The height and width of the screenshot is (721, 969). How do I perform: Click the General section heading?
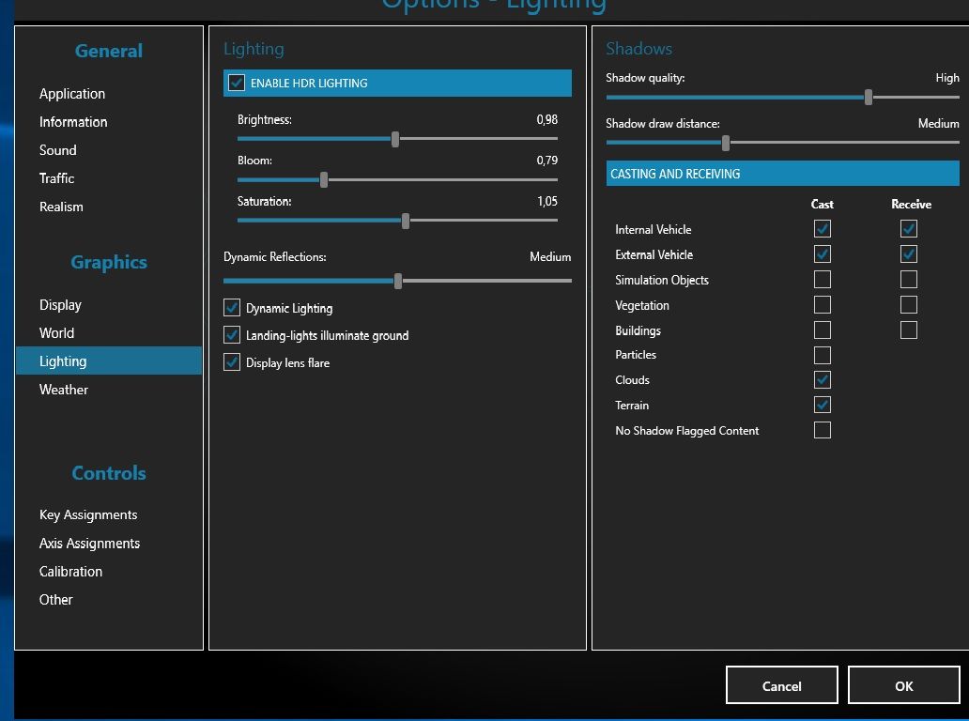pos(109,51)
